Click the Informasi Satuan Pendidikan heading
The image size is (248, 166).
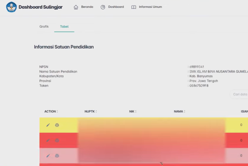(64, 47)
